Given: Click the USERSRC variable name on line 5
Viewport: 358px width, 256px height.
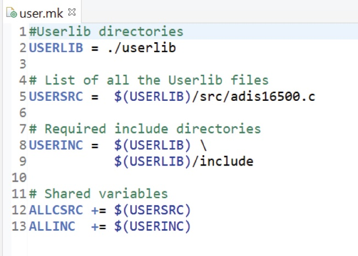Looking at the screenshot, I should (56, 96).
